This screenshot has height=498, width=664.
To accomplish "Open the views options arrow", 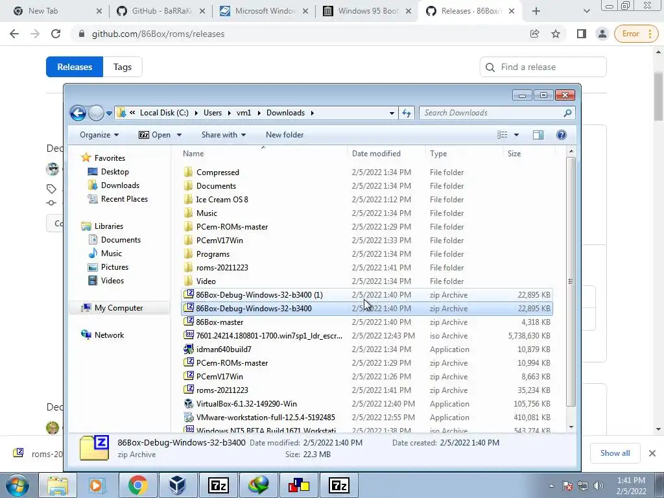I will coord(516,135).
